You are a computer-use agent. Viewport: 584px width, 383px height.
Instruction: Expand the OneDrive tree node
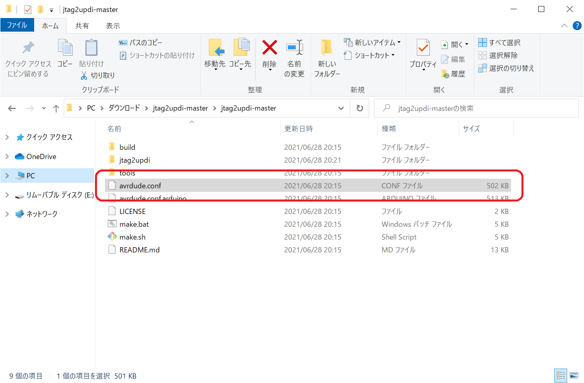[x=7, y=157]
